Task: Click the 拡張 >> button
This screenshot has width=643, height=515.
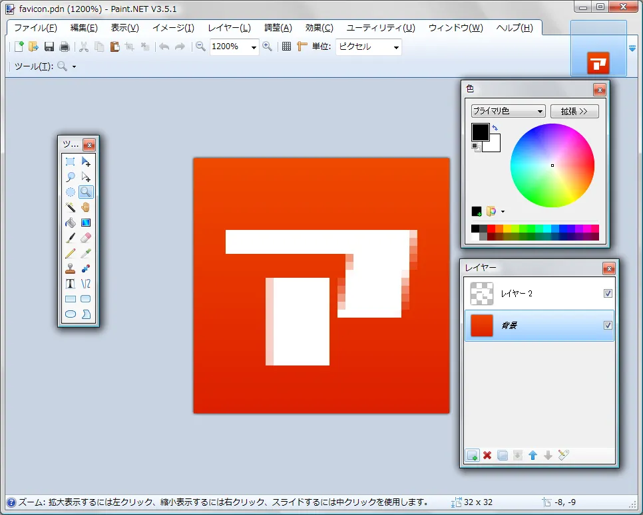Action: 574,112
